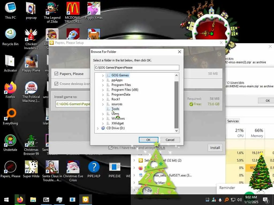
Task: Open Christmas Eve Crisis shortcut
Action: [x=73, y=171]
